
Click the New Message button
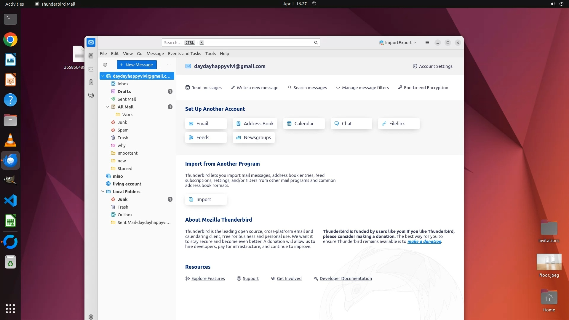[x=137, y=65]
